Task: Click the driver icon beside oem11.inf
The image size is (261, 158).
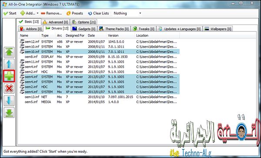Action: (x=22, y=61)
